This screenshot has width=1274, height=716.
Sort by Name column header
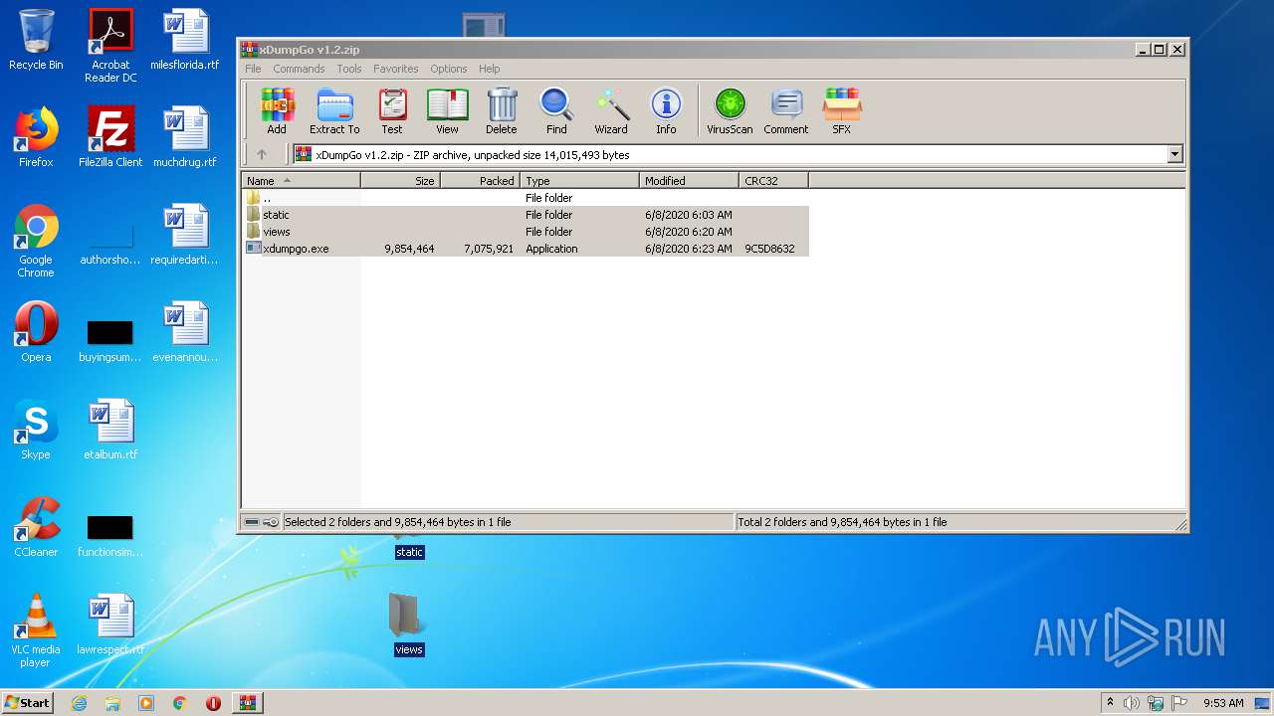tap(301, 181)
